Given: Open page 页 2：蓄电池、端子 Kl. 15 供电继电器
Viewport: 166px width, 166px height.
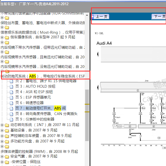Looking at the screenshot, I should 46,81.
